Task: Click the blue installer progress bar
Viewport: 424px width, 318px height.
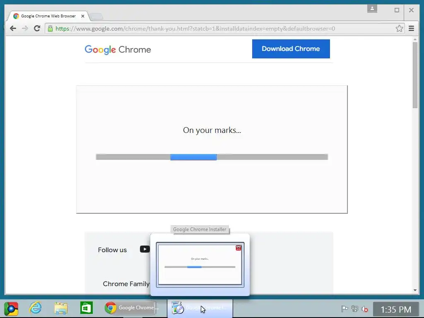Action: click(193, 157)
